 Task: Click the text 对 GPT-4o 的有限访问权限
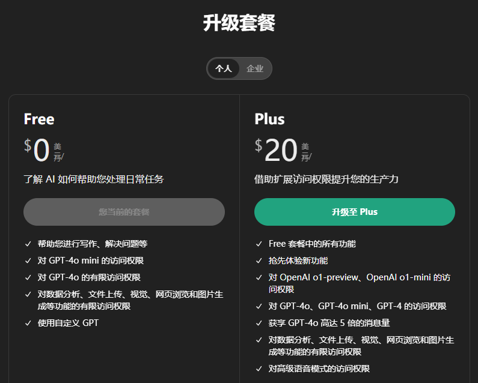click(89, 277)
